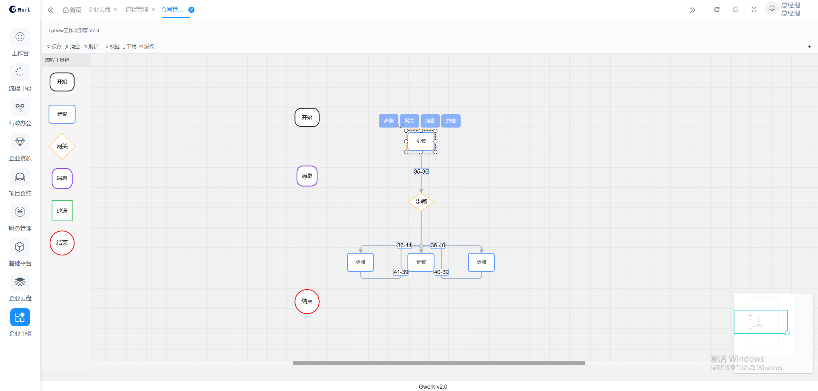818x391 pixels.
Task: Close the 合同管 tab
Action: point(192,10)
